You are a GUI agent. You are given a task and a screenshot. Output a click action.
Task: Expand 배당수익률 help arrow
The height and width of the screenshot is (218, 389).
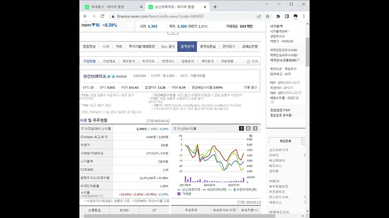point(272,102)
